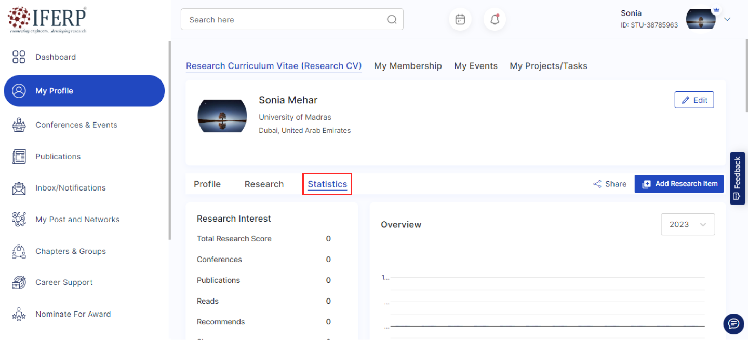This screenshot has width=748, height=340.
Task: Click the Inbox/Notifications envelope icon
Action: [19, 188]
